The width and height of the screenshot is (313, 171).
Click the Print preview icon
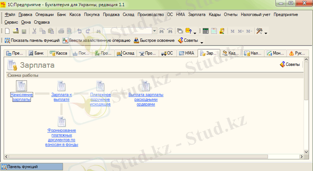point(69,31)
